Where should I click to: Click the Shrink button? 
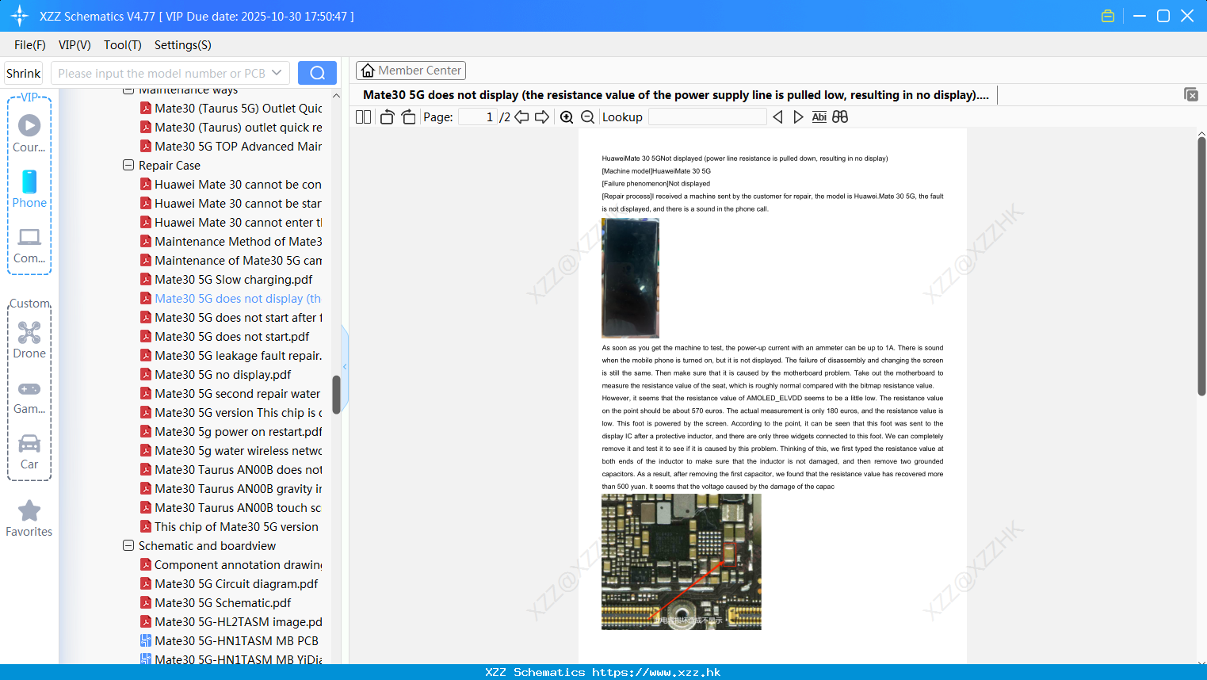24,73
